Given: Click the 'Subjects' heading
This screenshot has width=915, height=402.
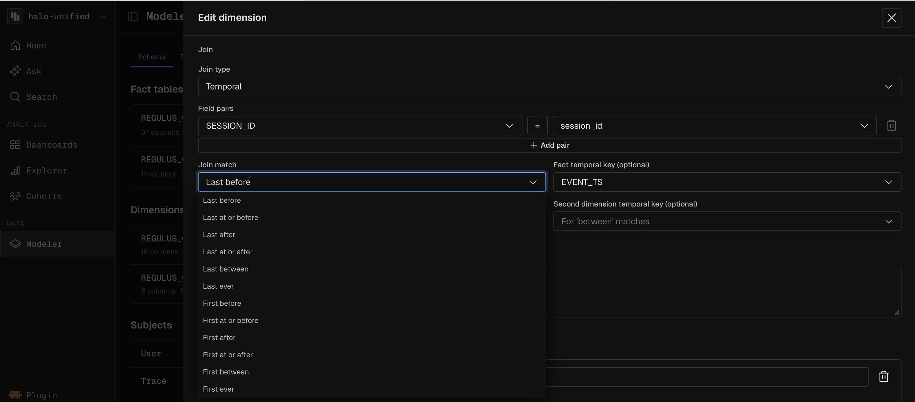Looking at the screenshot, I should (x=151, y=325).
